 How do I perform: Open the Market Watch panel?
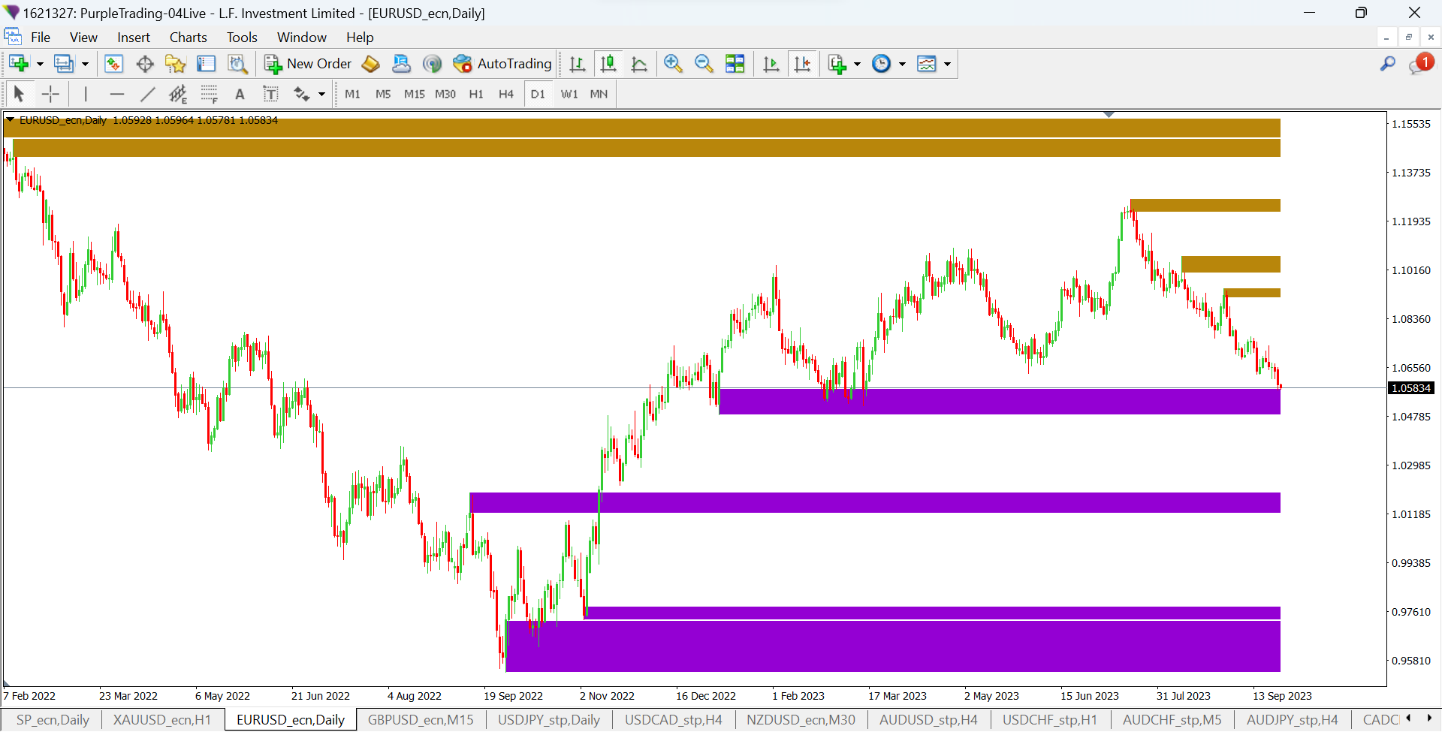tap(113, 65)
